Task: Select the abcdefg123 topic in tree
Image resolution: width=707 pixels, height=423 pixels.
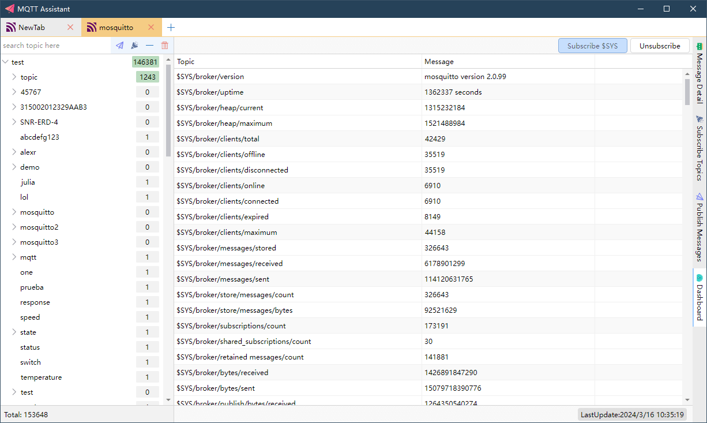Action: pyautogui.click(x=40, y=137)
